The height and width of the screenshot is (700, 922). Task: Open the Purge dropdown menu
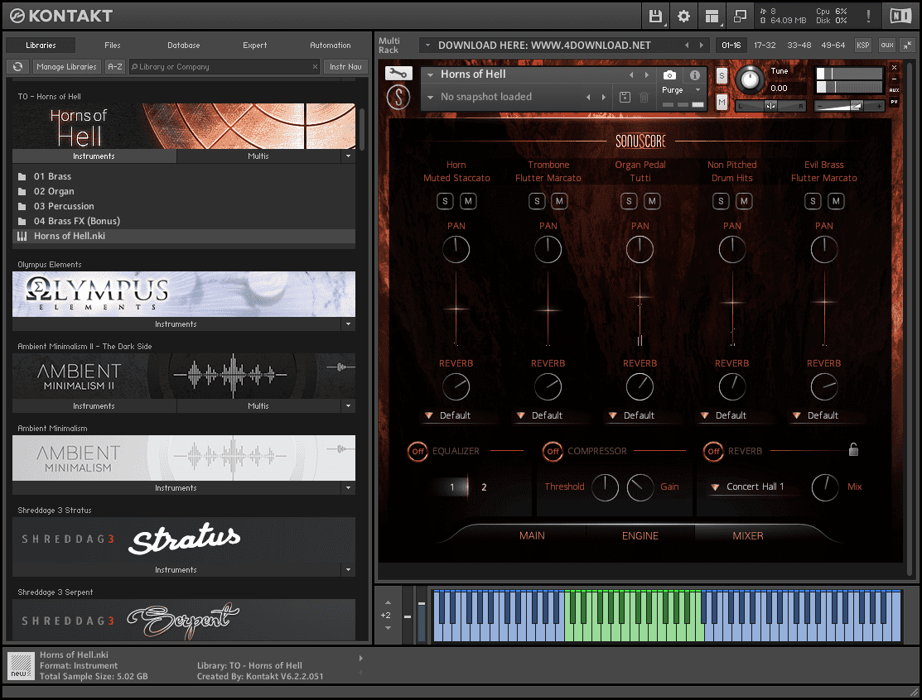(682, 90)
